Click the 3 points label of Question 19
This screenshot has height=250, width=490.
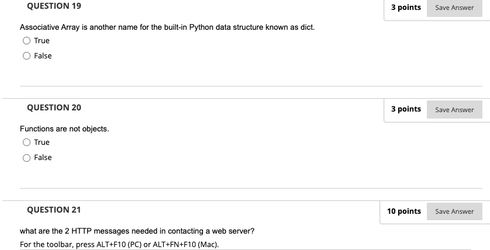click(406, 8)
